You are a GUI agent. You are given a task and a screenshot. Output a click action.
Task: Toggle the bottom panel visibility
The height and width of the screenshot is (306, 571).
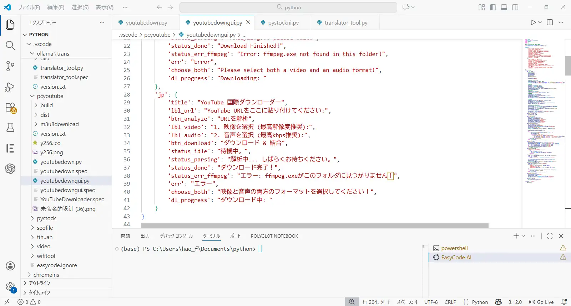[x=504, y=7]
